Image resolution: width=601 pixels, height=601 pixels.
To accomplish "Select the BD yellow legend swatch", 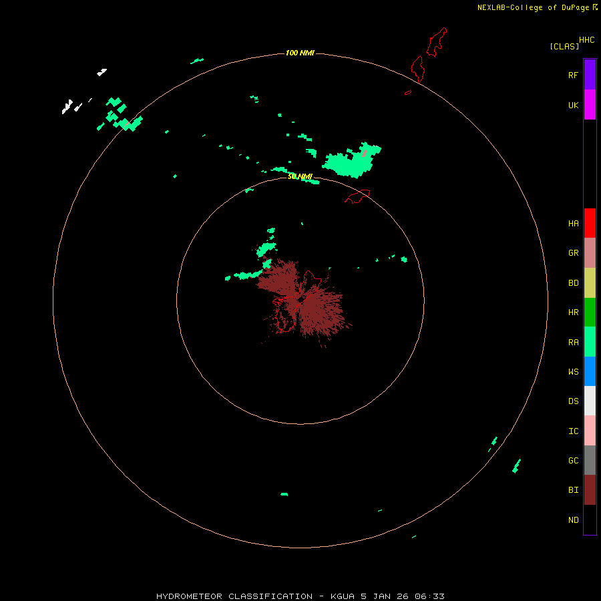I will pyautogui.click(x=590, y=283).
